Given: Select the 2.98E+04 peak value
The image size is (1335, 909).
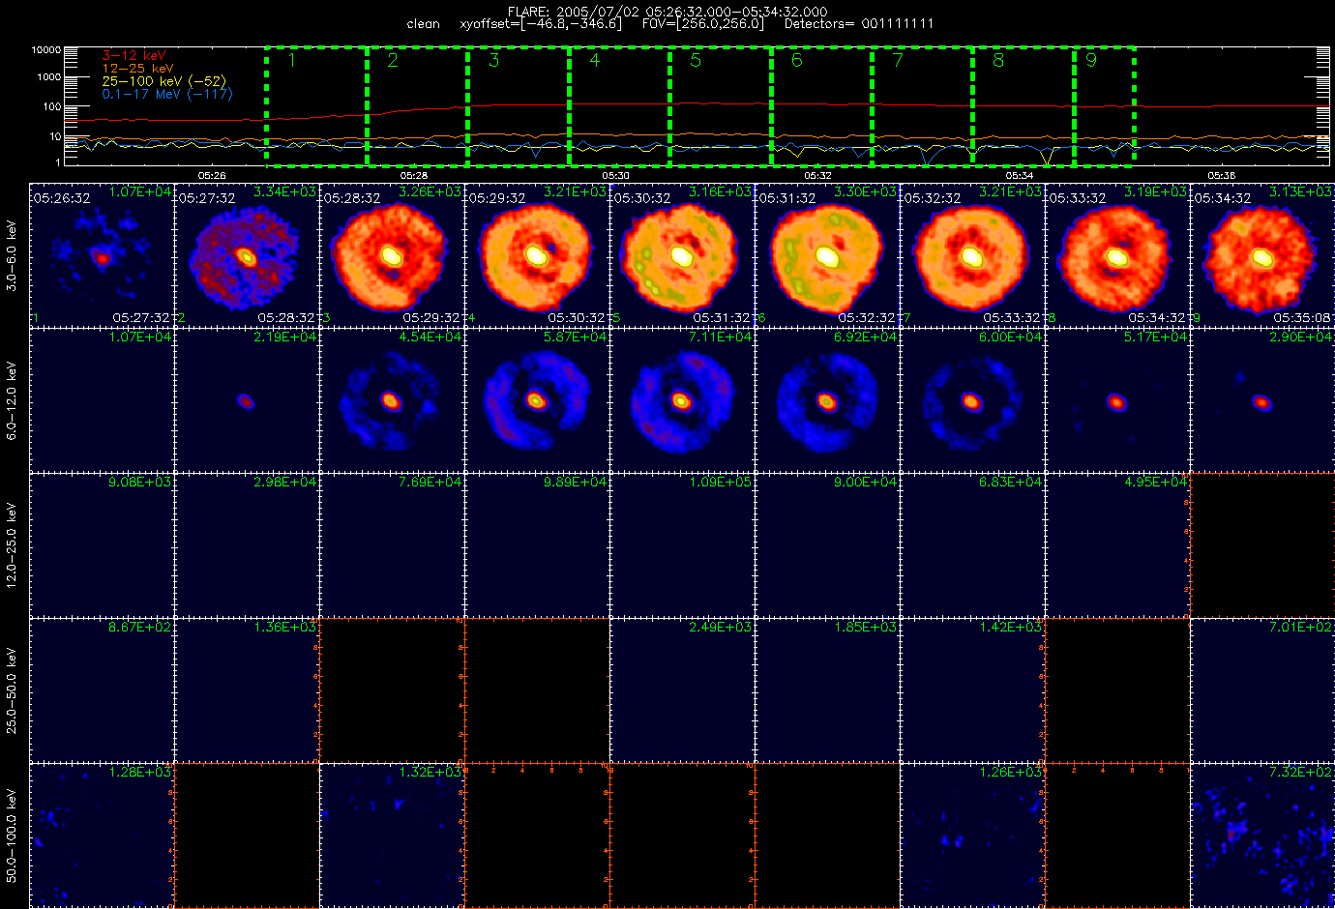Looking at the screenshot, I should tap(285, 482).
